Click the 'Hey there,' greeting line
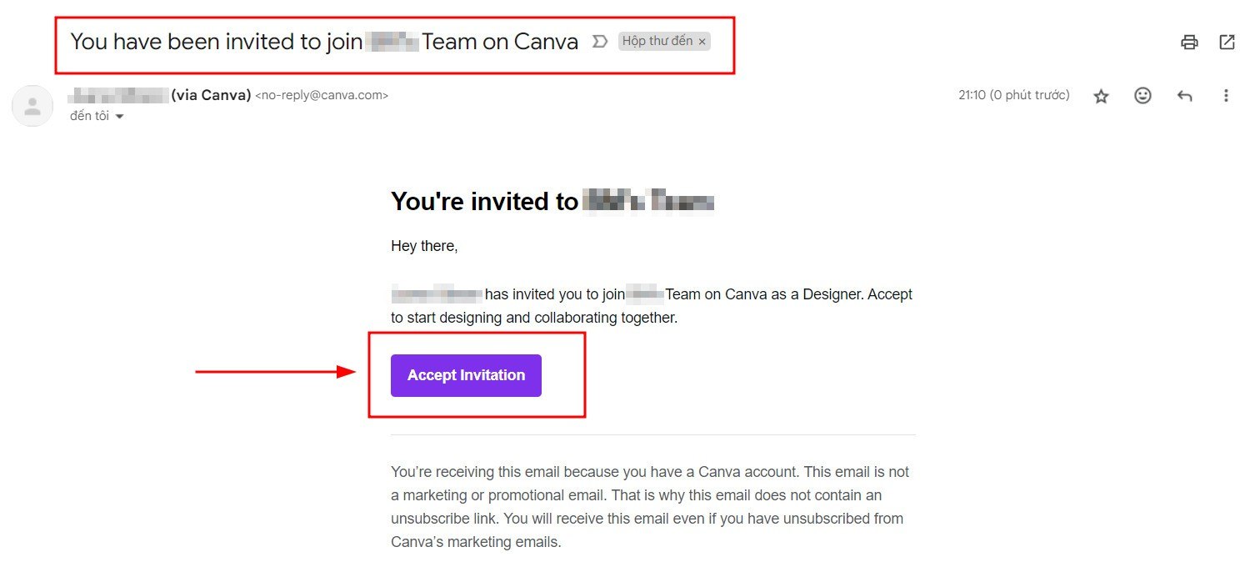 coord(424,246)
